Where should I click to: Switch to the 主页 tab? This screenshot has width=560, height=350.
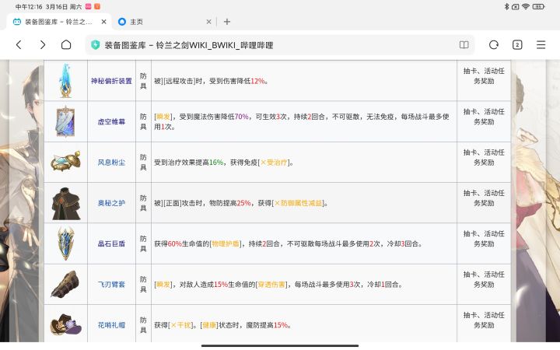135,22
